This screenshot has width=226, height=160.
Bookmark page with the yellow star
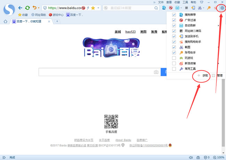tap(93, 8)
